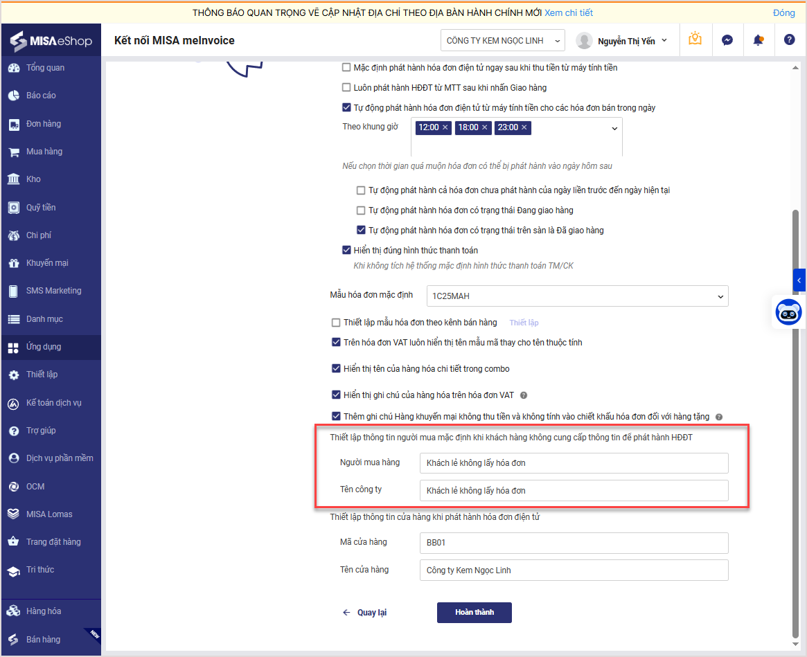807x657 pixels.
Task: Uncheck Hiển thị đúng hình thức thanh toán
Action: (346, 250)
